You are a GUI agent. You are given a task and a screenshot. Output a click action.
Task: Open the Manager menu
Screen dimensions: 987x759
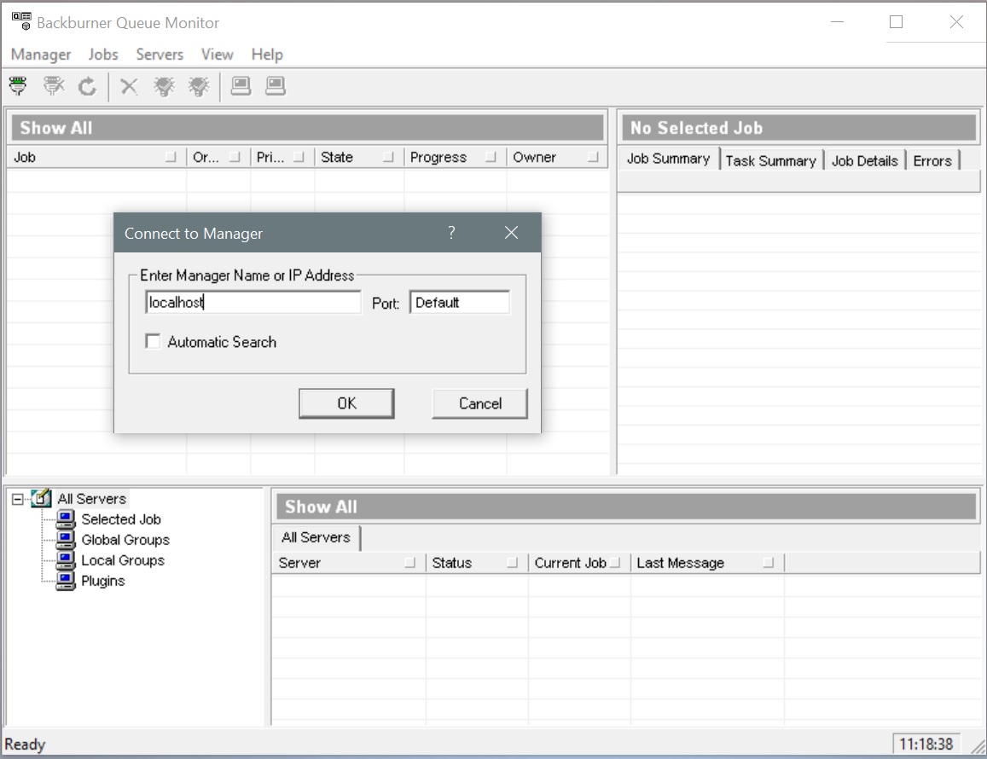click(41, 55)
